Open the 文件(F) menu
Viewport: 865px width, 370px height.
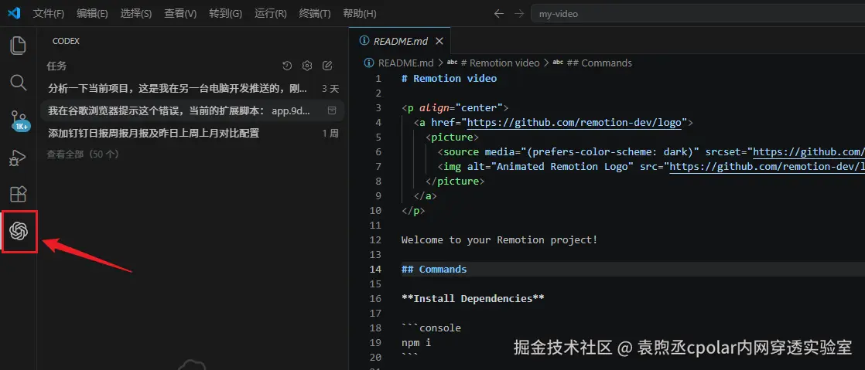[x=49, y=13]
